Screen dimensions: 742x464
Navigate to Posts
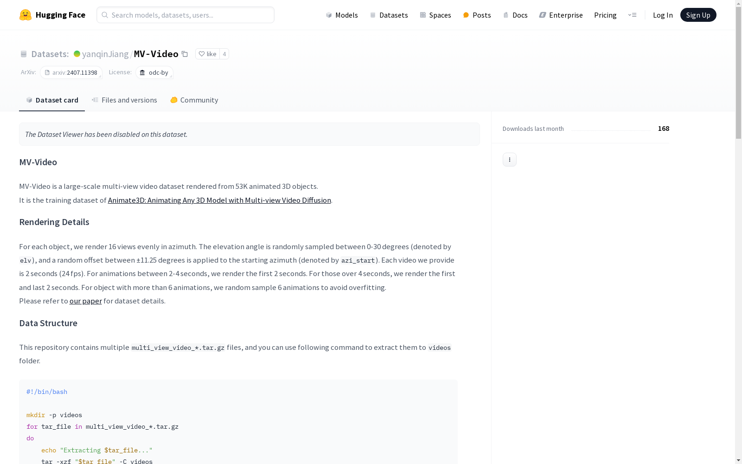point(477,15)
